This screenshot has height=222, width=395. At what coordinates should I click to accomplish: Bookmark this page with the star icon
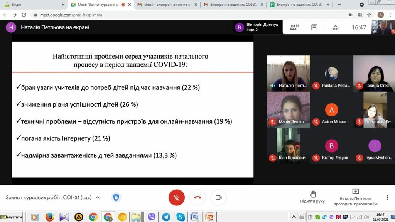(x=369, y=15)
